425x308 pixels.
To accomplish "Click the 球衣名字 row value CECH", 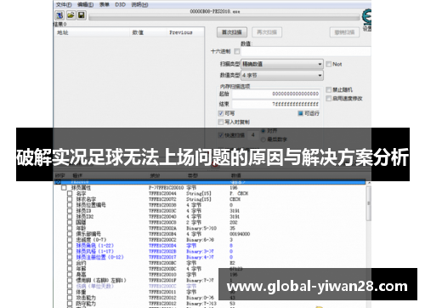I will (235, 199).
